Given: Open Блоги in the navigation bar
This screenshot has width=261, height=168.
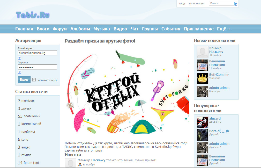Looking at the screenshot, I should coord(43,29).
